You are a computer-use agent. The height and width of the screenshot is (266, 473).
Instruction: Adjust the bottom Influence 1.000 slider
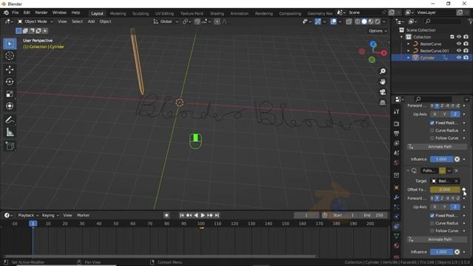point(441,252)
